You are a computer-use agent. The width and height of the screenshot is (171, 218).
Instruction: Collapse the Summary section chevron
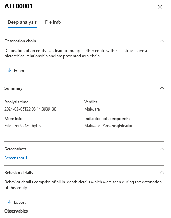[162, 88]
